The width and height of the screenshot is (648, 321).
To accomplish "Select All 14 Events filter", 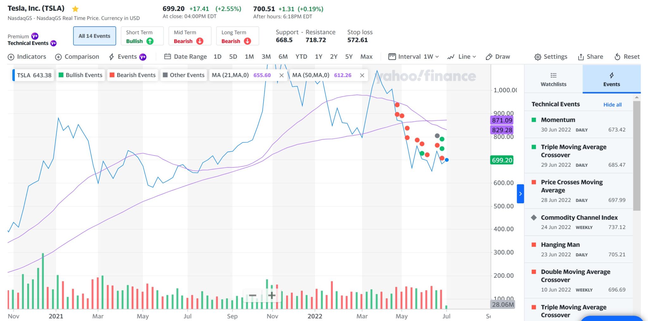I will (x=94, y=36).
